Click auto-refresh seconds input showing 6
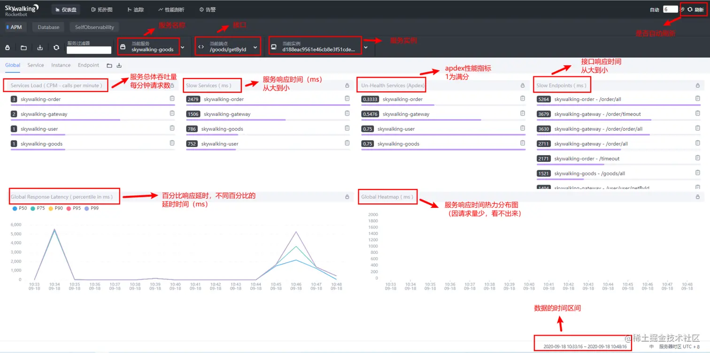Screen dimensions: 710x353 (670, 9)
